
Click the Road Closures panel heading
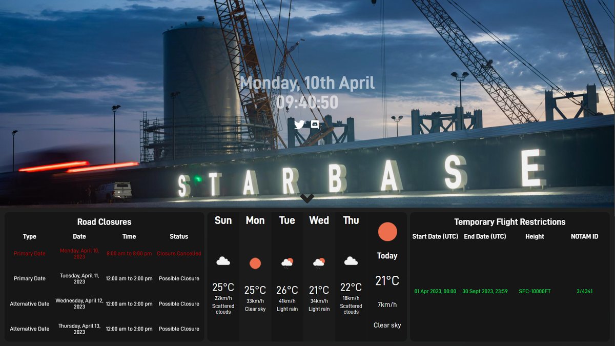[x=104, y=222]
